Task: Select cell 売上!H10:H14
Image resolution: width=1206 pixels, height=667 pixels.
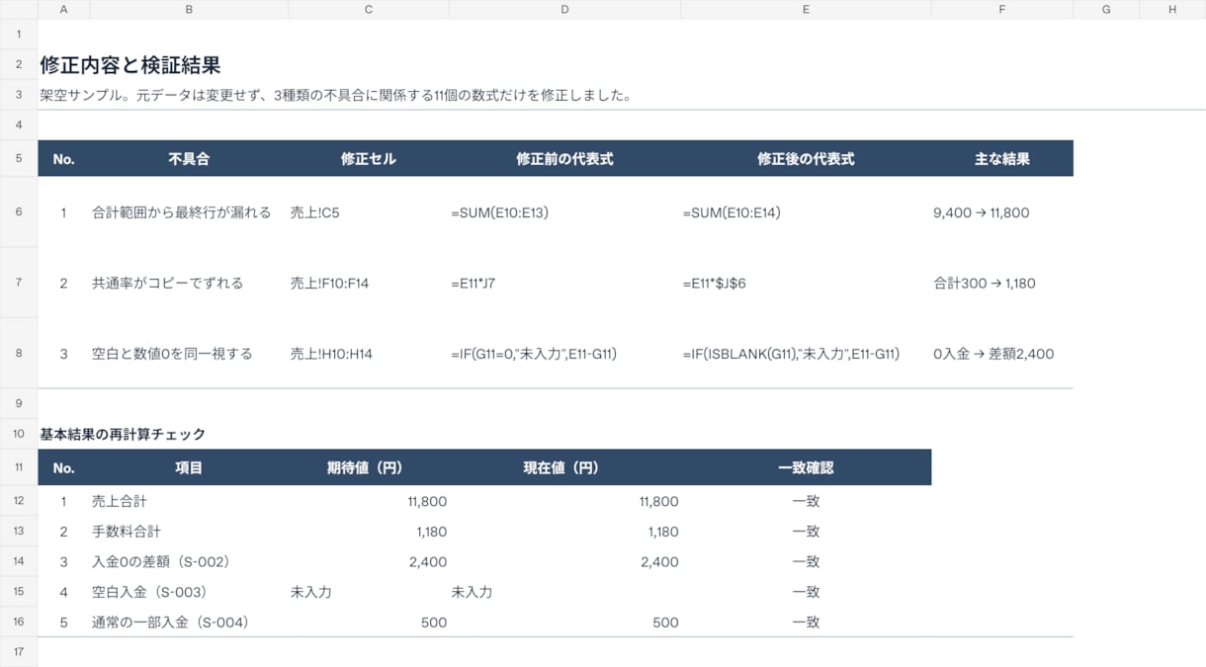Action: (x=369, y=353)
